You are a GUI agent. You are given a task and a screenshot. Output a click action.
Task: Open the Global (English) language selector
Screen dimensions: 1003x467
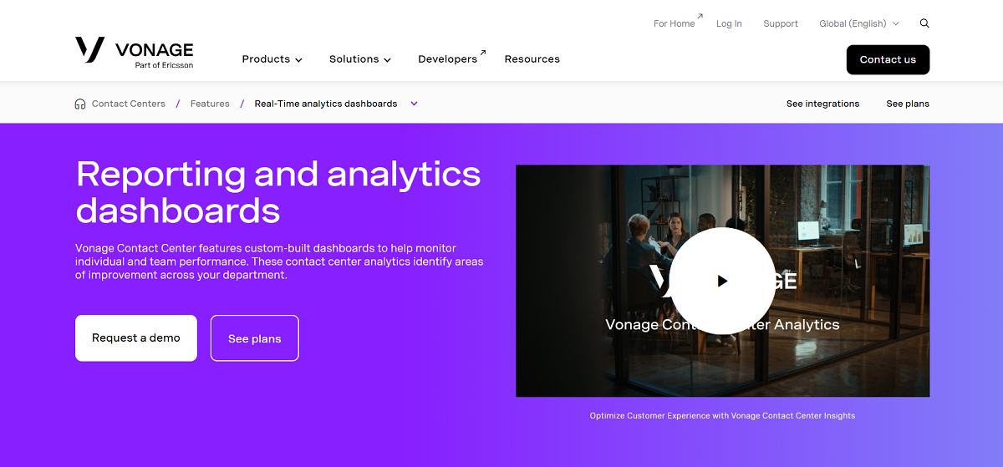859,23
